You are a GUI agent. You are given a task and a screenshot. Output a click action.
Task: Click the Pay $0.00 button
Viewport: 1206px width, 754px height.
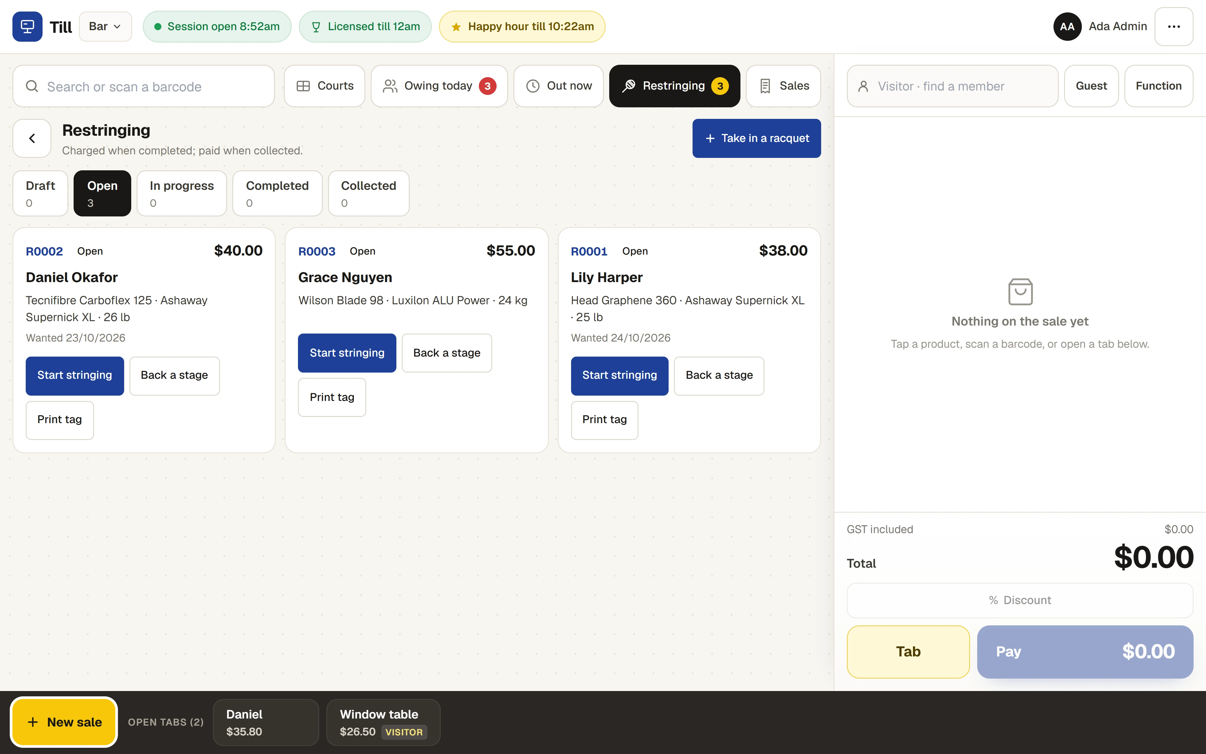coord(1085,652)
